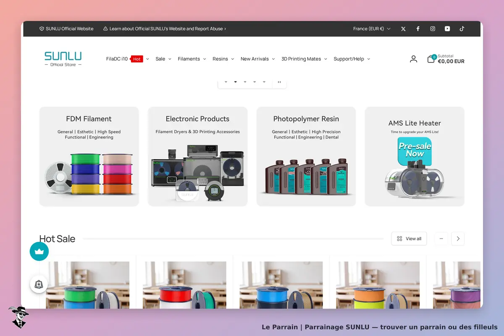The width and height of the screenshot is (504, 336).
Task: Open the crown rewards widget
Action: click(39, 251)
